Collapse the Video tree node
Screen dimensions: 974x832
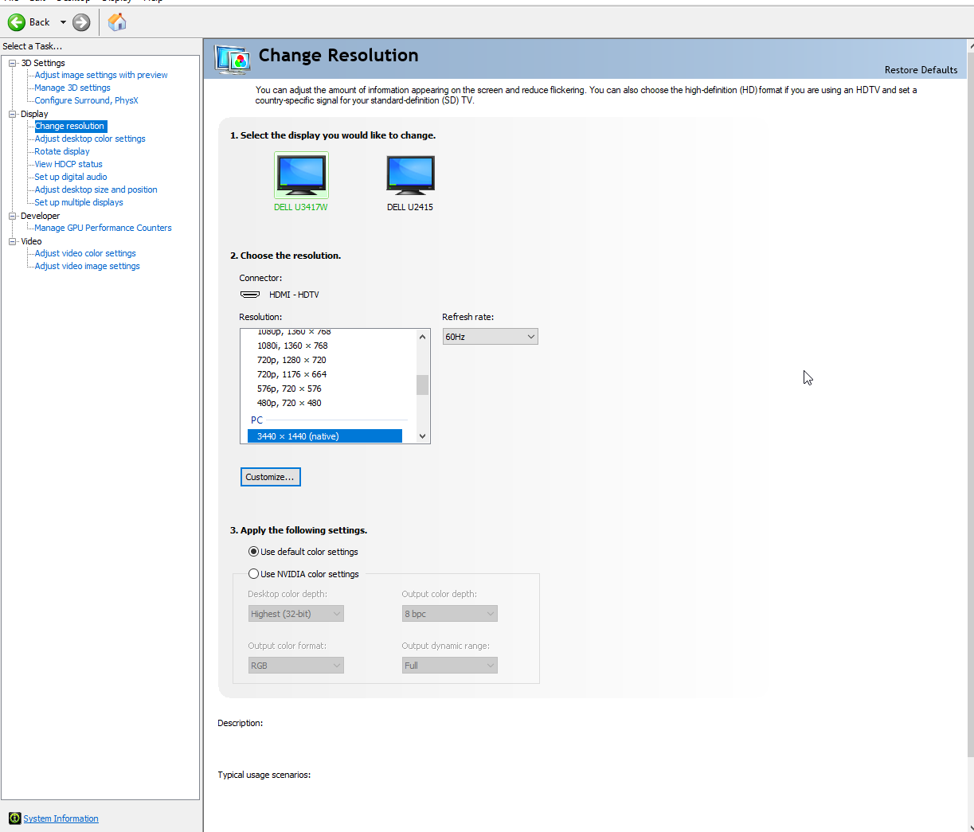tap(13, 241)
